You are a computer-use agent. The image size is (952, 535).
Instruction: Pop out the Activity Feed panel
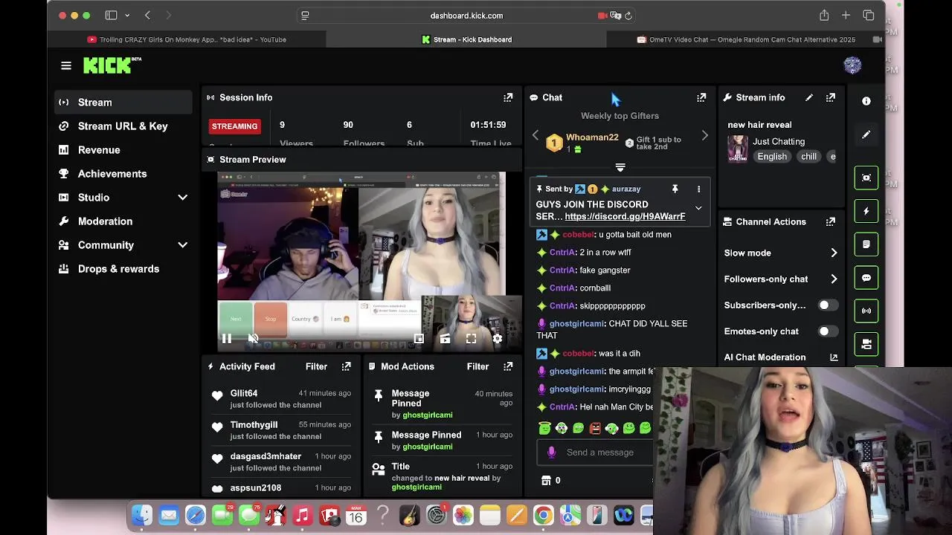coord(346,366)
